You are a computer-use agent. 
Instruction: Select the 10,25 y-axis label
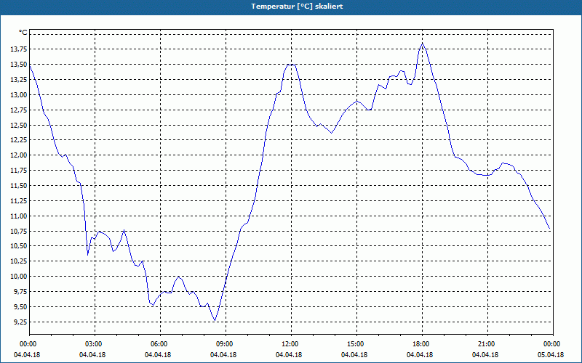click(x=20, y=261)
